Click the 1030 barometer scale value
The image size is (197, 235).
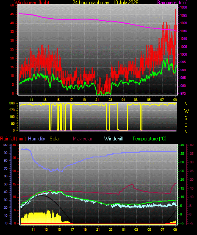tap(183, 8)
